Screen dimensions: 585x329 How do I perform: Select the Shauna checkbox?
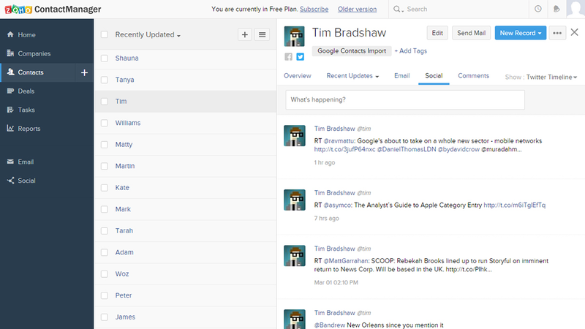105,58
